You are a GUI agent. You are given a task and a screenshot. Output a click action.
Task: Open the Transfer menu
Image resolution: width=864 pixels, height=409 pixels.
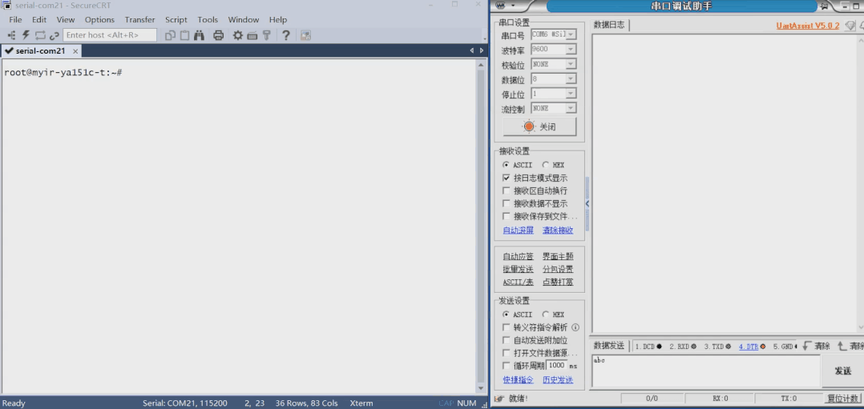click(x=140, y=20)
